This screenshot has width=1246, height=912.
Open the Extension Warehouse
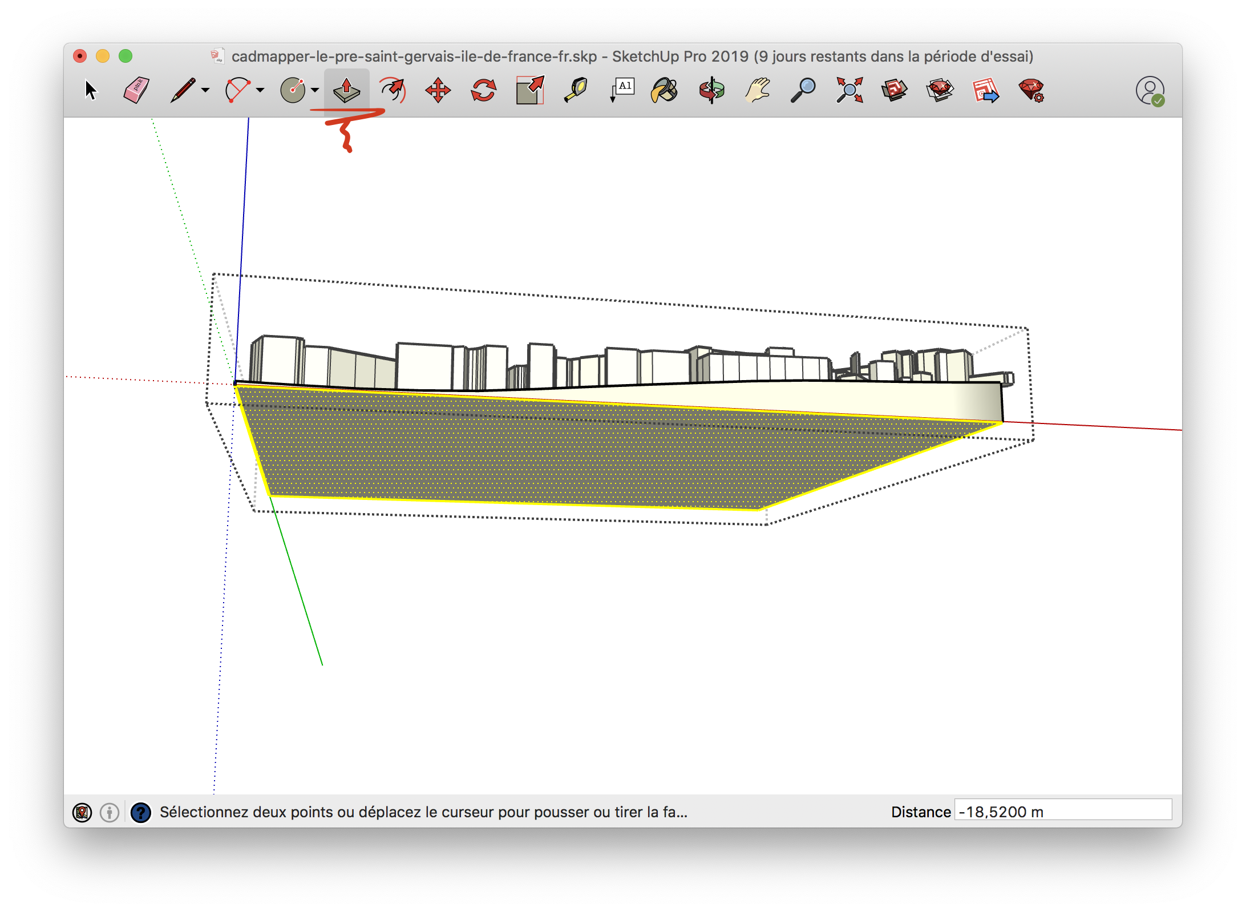(x=940, y=90)
